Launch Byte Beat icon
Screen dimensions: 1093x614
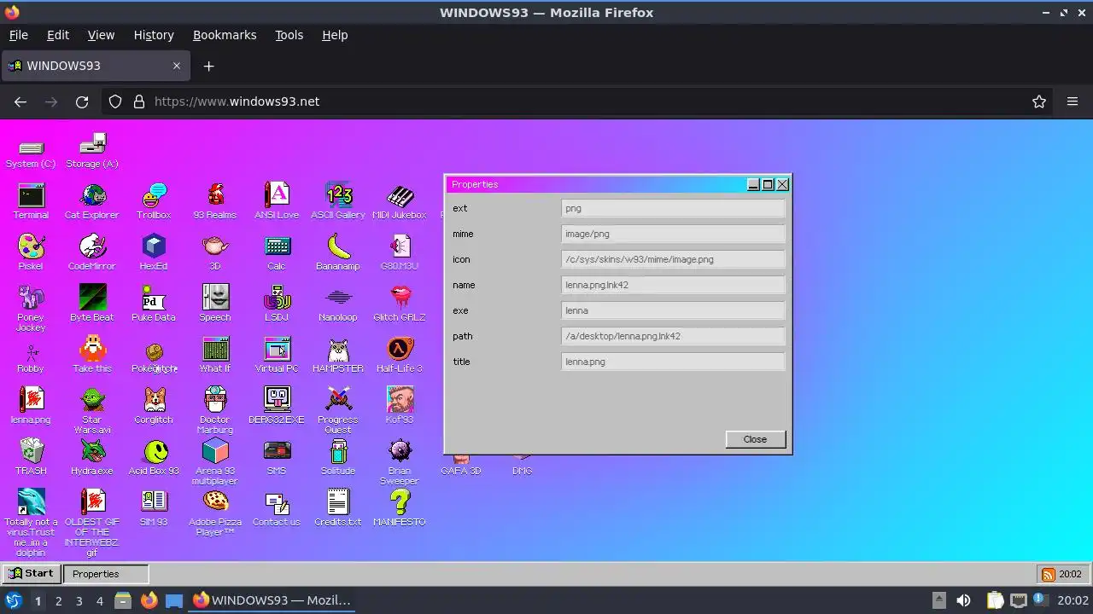click(92, 304)
